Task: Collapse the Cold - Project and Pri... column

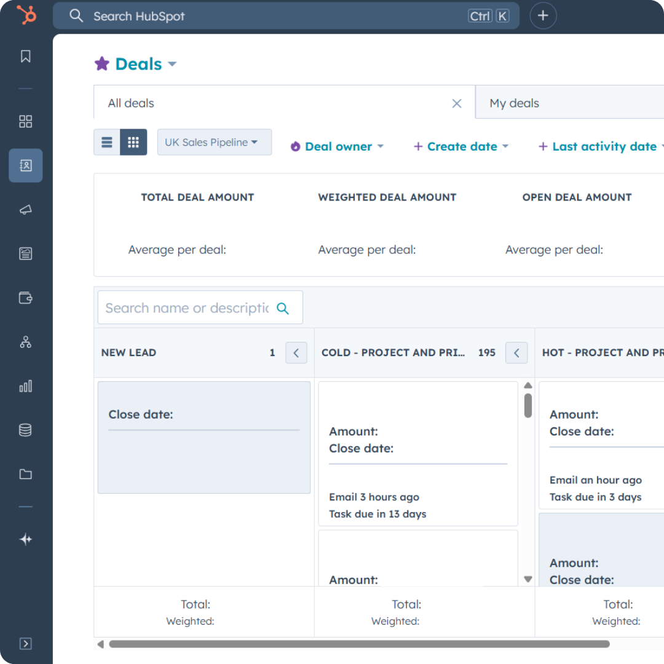Action: pos(516,353)
